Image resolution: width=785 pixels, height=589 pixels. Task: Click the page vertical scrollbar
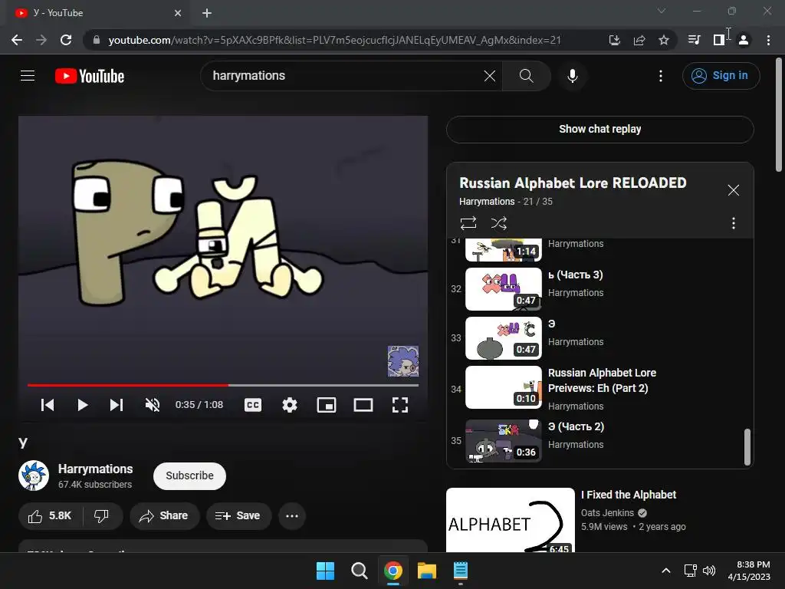779,115
